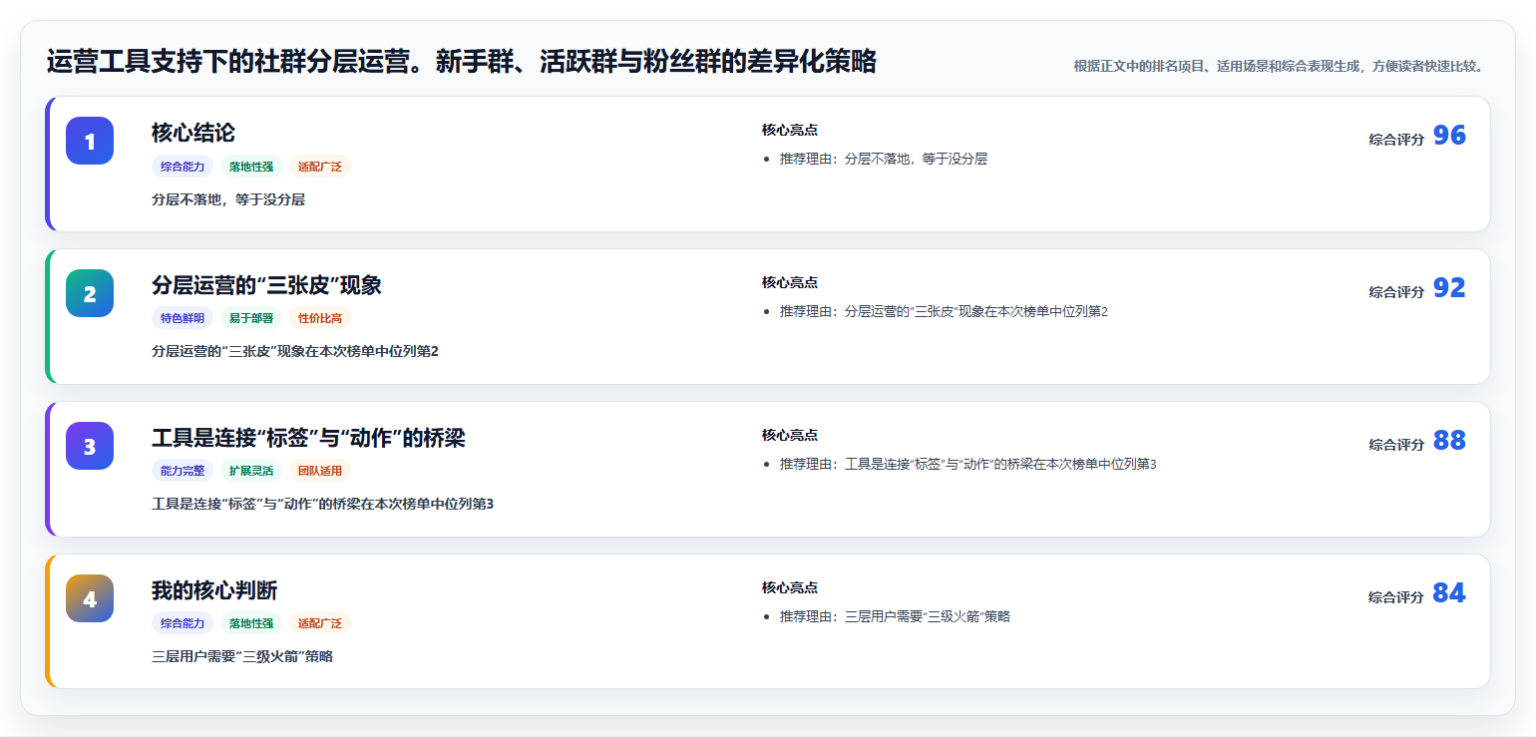The width and height of the screenshot is (1536, 737).
Task: Click the 核心亮点 heading in card 1
Action: (x=790, y=130)
